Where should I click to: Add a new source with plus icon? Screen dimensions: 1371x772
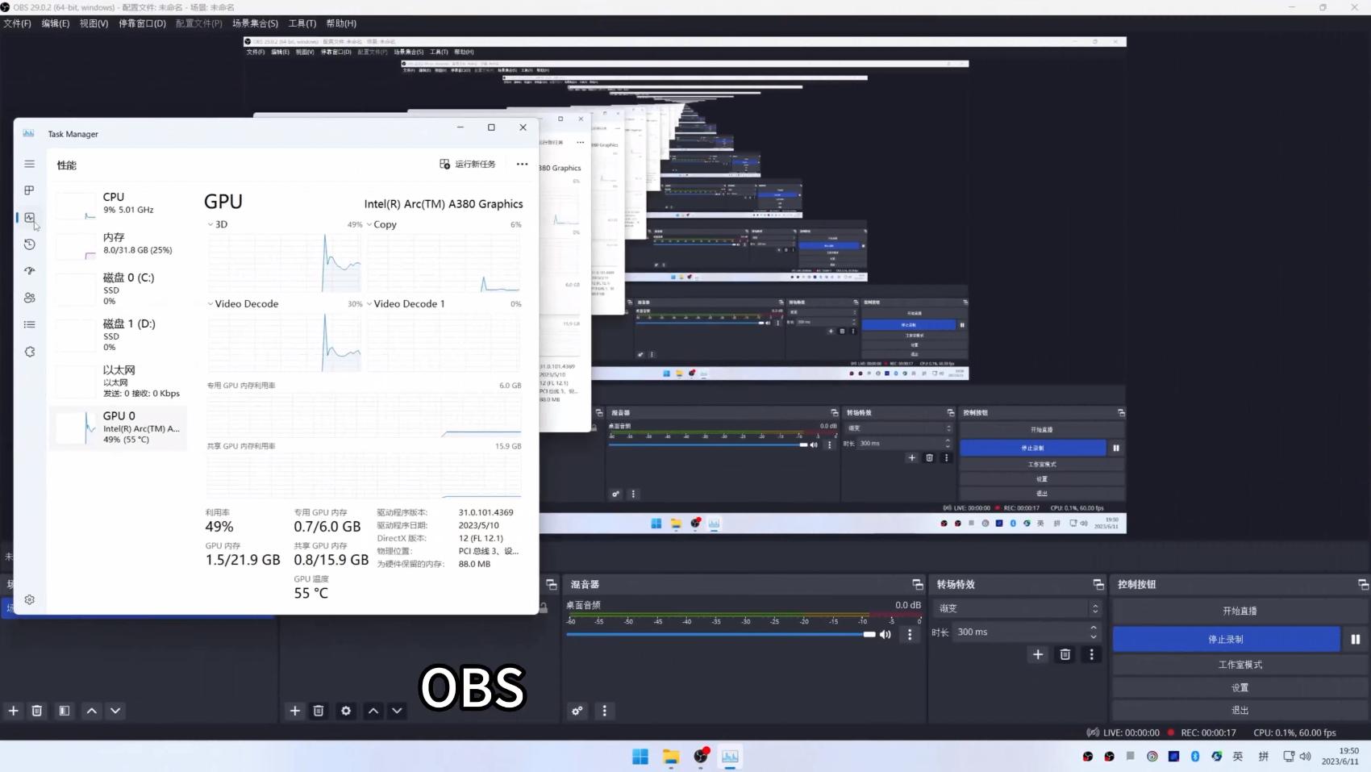(x=295, y=711)
